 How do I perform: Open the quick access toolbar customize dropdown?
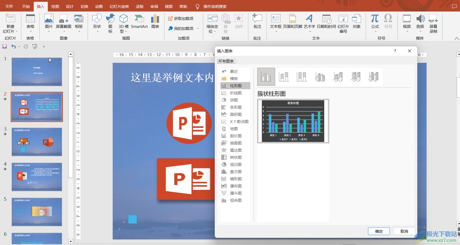(44, 47)
